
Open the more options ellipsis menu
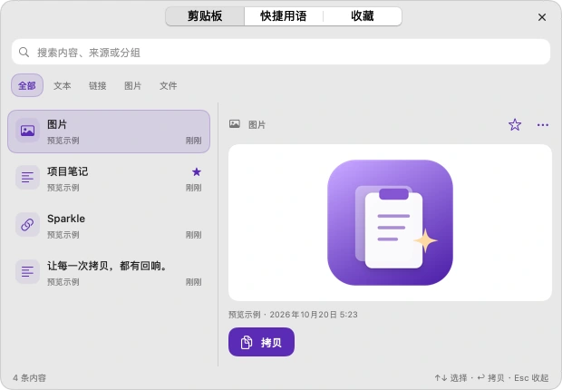[x=543, y=125]
